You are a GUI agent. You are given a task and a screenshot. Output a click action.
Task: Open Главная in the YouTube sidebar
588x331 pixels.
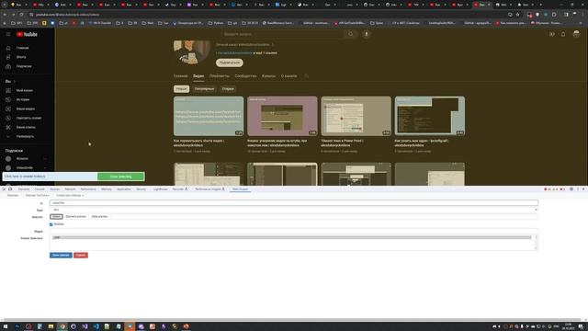click(22, 48)
